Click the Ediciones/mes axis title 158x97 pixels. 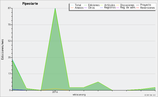(3, 50)
